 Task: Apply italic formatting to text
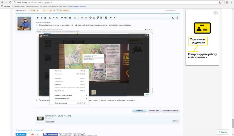(41, 18)
